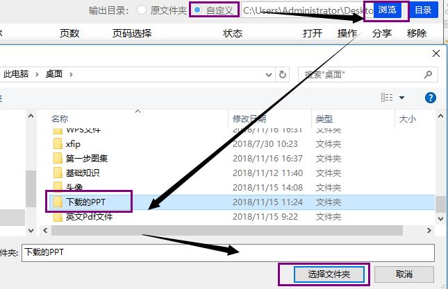Click date 2018/11/12 11:40 cell
This screenshot has width=448, height=289.
[x=267, y=173]
